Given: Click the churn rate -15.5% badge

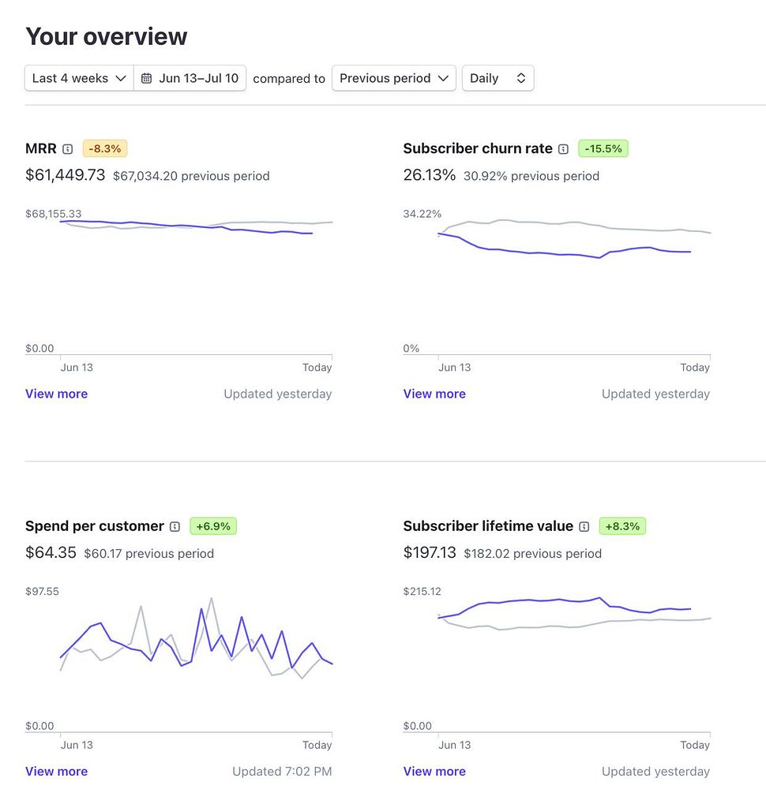Looking at the screenshot, I should 603,148.
